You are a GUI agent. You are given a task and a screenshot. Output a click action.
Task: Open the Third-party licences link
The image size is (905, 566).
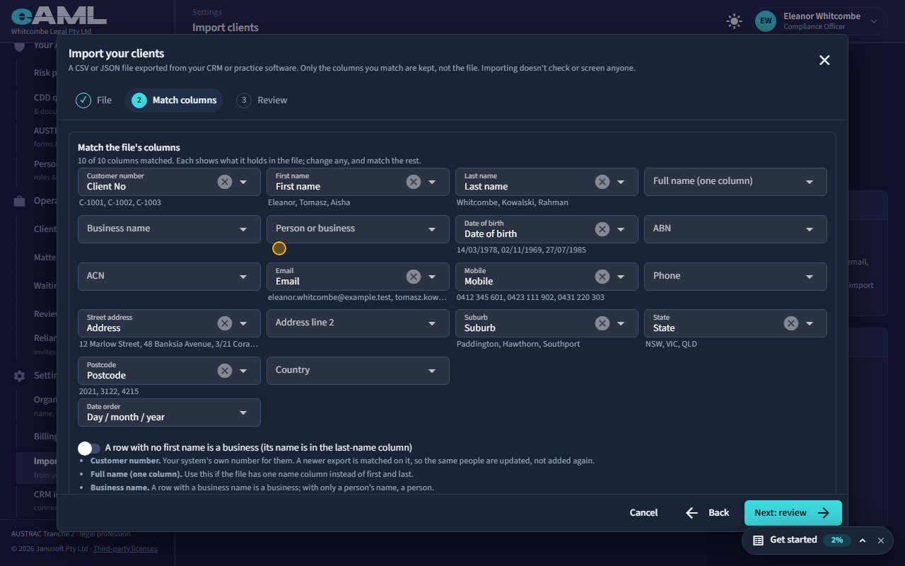[x=125, y=549]
